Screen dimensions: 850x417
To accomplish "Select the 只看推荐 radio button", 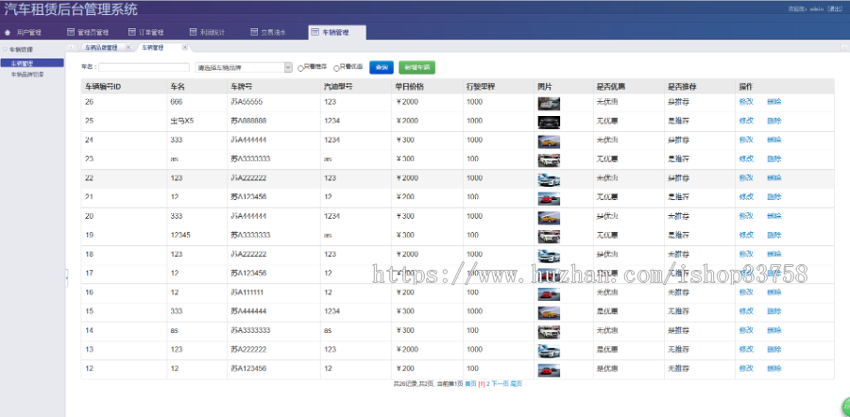I will [x=301, y=68].
